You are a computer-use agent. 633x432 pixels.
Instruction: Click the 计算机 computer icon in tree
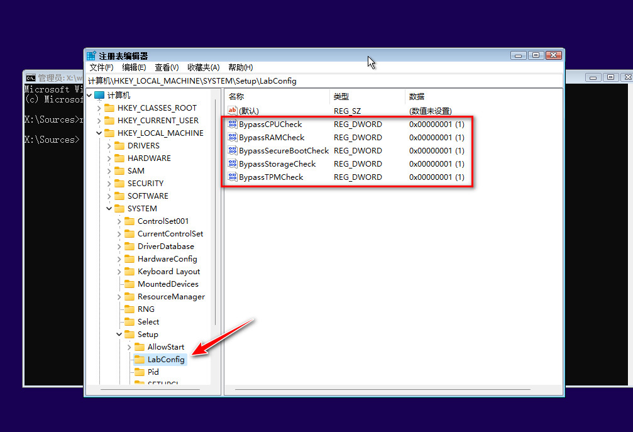[99, 96]
